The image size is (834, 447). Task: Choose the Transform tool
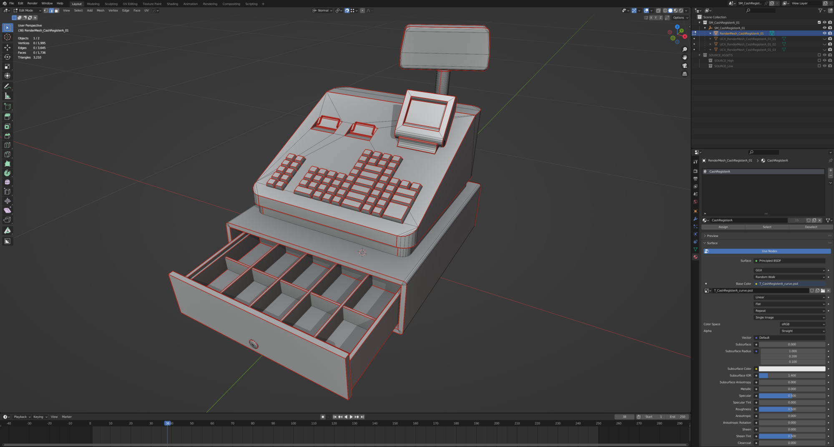tap(8, 76)
